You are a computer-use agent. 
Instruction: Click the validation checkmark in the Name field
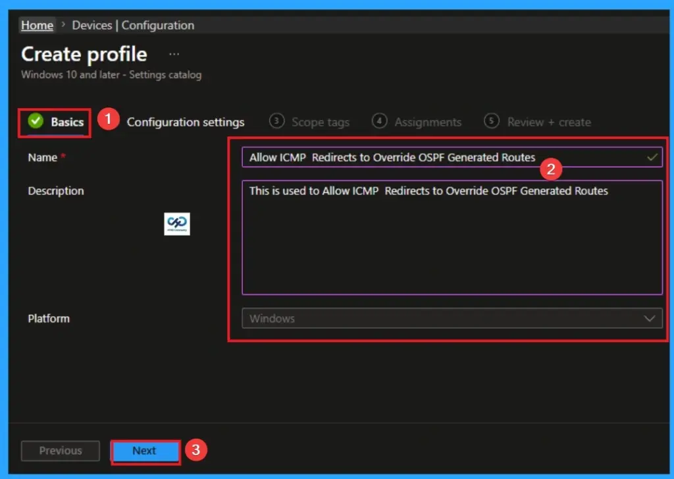tap(650, 157)
